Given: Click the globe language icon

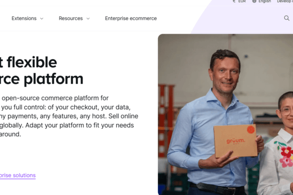Looking at the screenshot, I should pyautogui.click(x=254, y=1).
